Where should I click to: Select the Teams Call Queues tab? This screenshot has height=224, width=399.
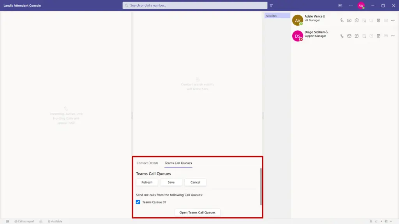(x=178, y=163)
